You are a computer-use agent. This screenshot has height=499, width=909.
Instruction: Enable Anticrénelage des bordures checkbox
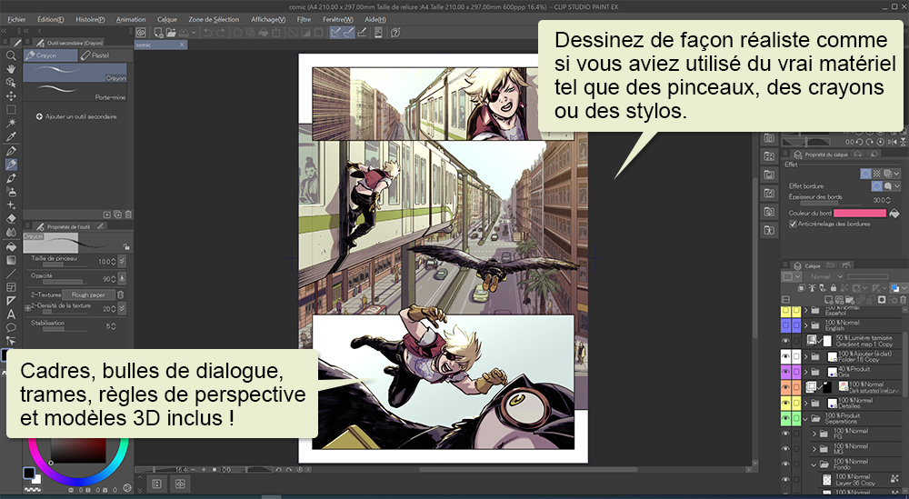pyautogui.click(x=792, y=224)
